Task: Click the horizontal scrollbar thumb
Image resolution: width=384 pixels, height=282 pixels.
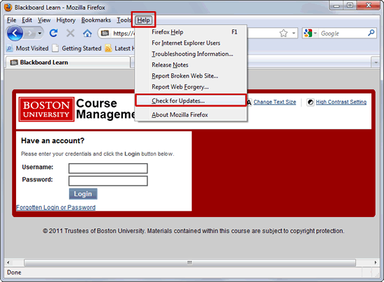Action: pyautogui.click(x=190, y=262)
